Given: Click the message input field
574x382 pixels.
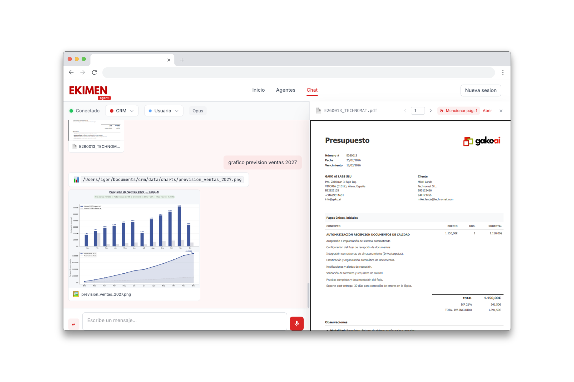Looking at the screenshot, I should click(x=184, y=321).
